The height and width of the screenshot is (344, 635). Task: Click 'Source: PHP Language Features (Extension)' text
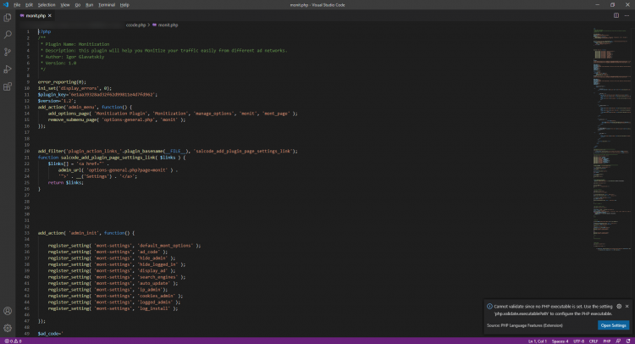click(524, 325)
